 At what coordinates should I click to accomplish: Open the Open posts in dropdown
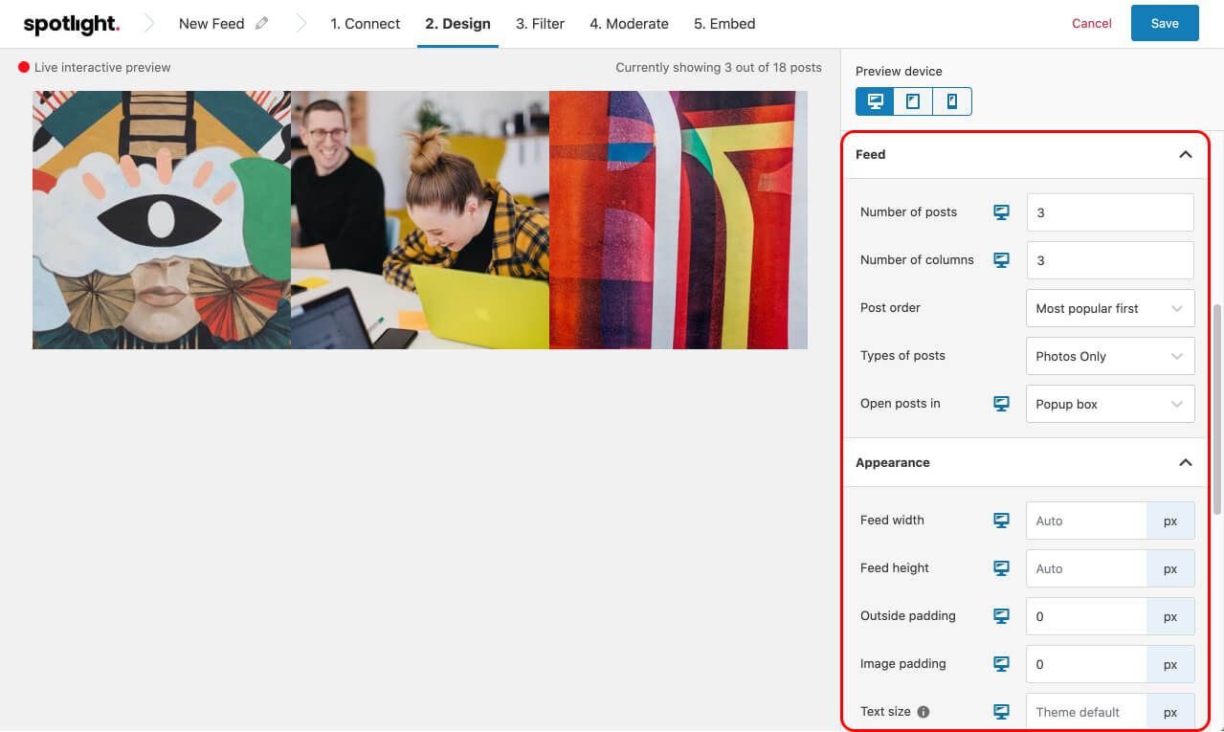[x=1110, y=404]
